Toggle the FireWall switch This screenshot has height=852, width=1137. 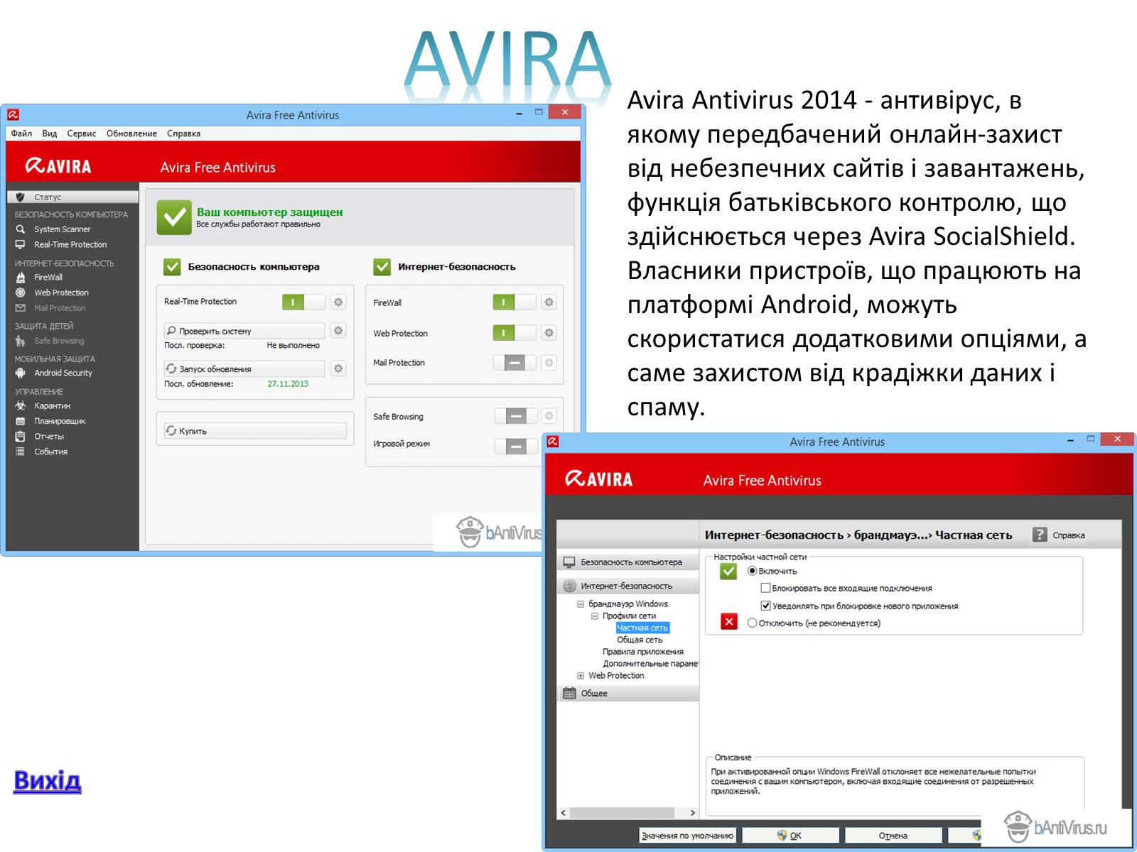pos(514,302)
